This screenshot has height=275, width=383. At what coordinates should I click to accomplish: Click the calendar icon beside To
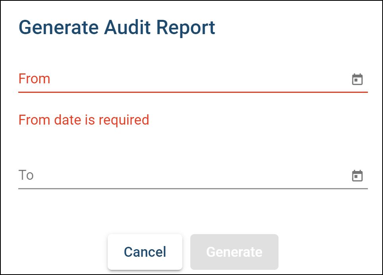pyautogui.click(x=358, y=175)
